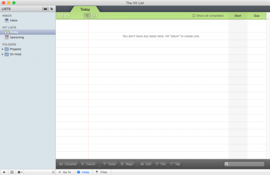Click the folder icon in Lists header
This screenshot has width=270, height=175.
[45, 9]
